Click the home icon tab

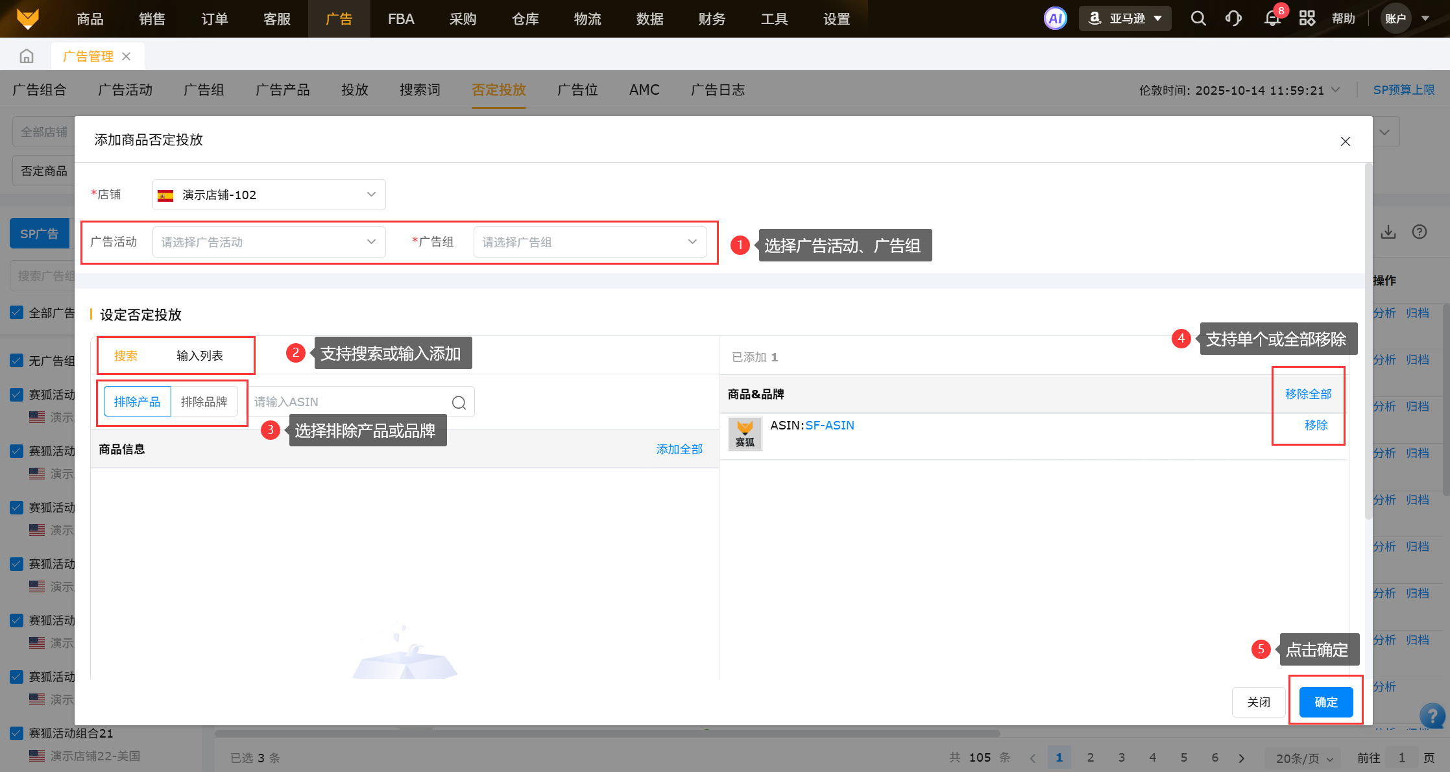tap(27, 56)
